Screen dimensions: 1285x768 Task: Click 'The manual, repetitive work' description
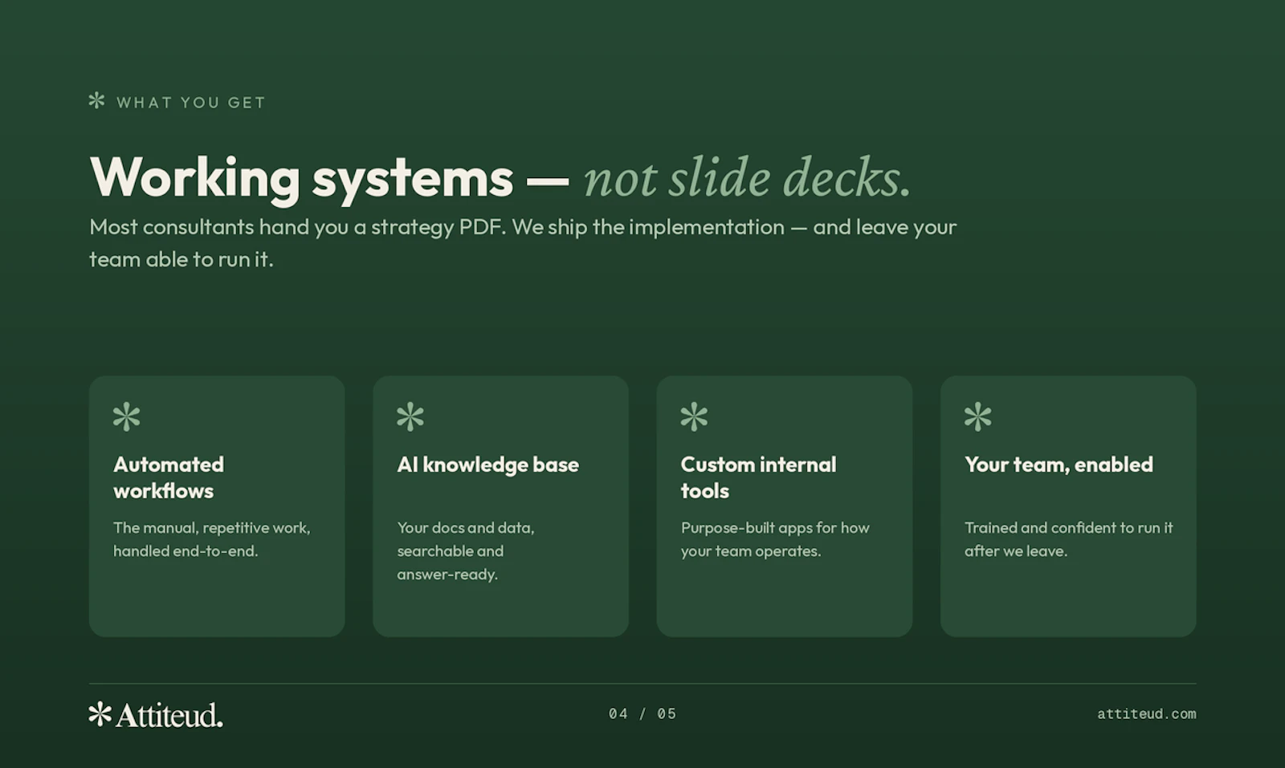click(x=212, y=539)
